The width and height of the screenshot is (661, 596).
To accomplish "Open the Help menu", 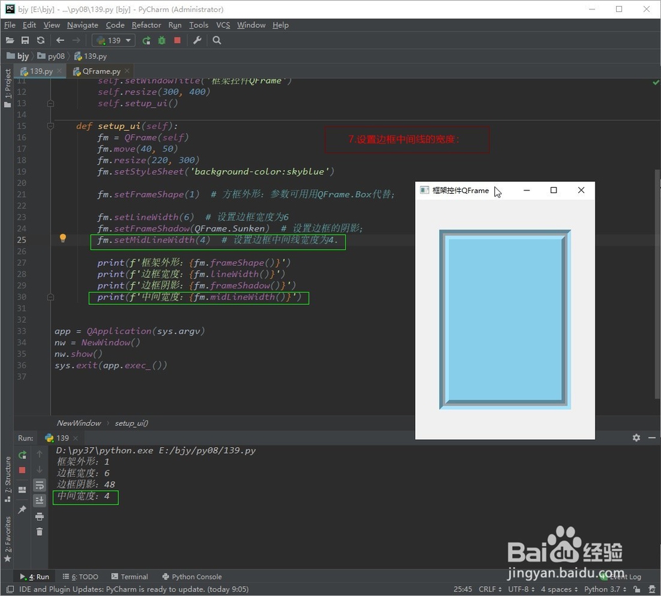I will pyautogui.click(x=280, y=25).
